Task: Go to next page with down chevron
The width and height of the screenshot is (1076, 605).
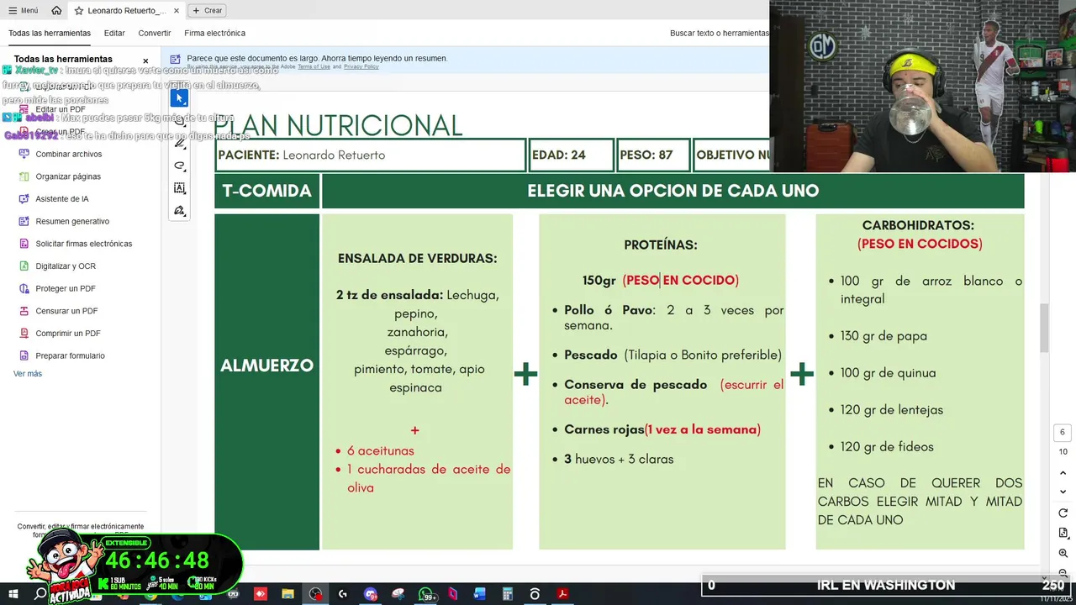Action: tap(1063, 492)
